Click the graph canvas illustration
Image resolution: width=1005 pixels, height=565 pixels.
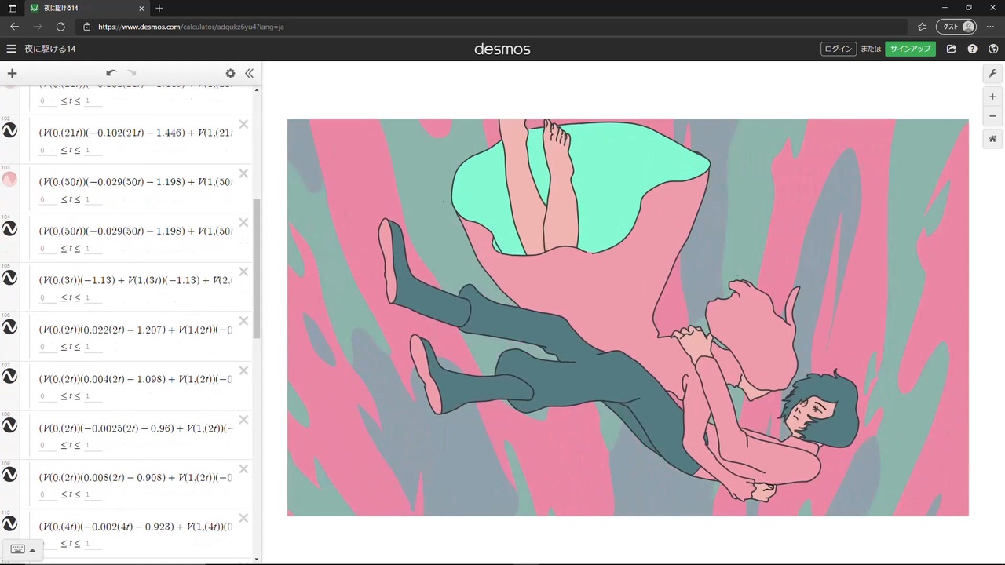(x=628, y=318)
